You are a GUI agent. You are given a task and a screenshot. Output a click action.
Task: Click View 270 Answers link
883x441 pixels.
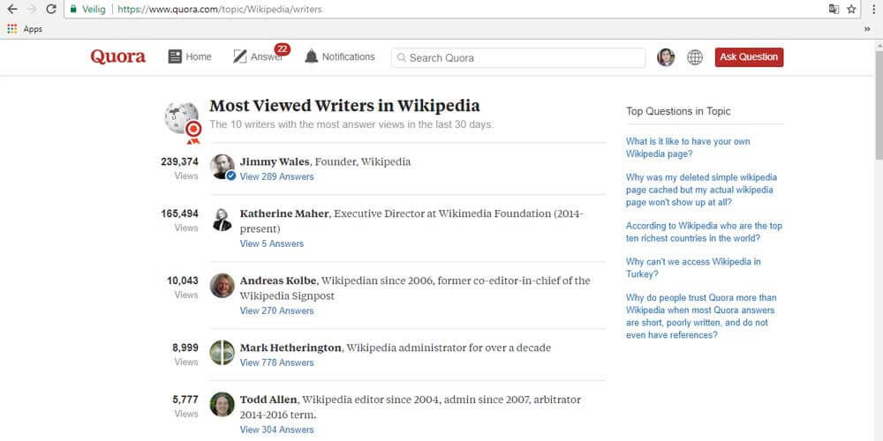(x=276, y=310)
